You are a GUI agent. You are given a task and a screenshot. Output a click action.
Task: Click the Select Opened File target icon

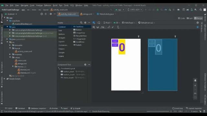42,14
